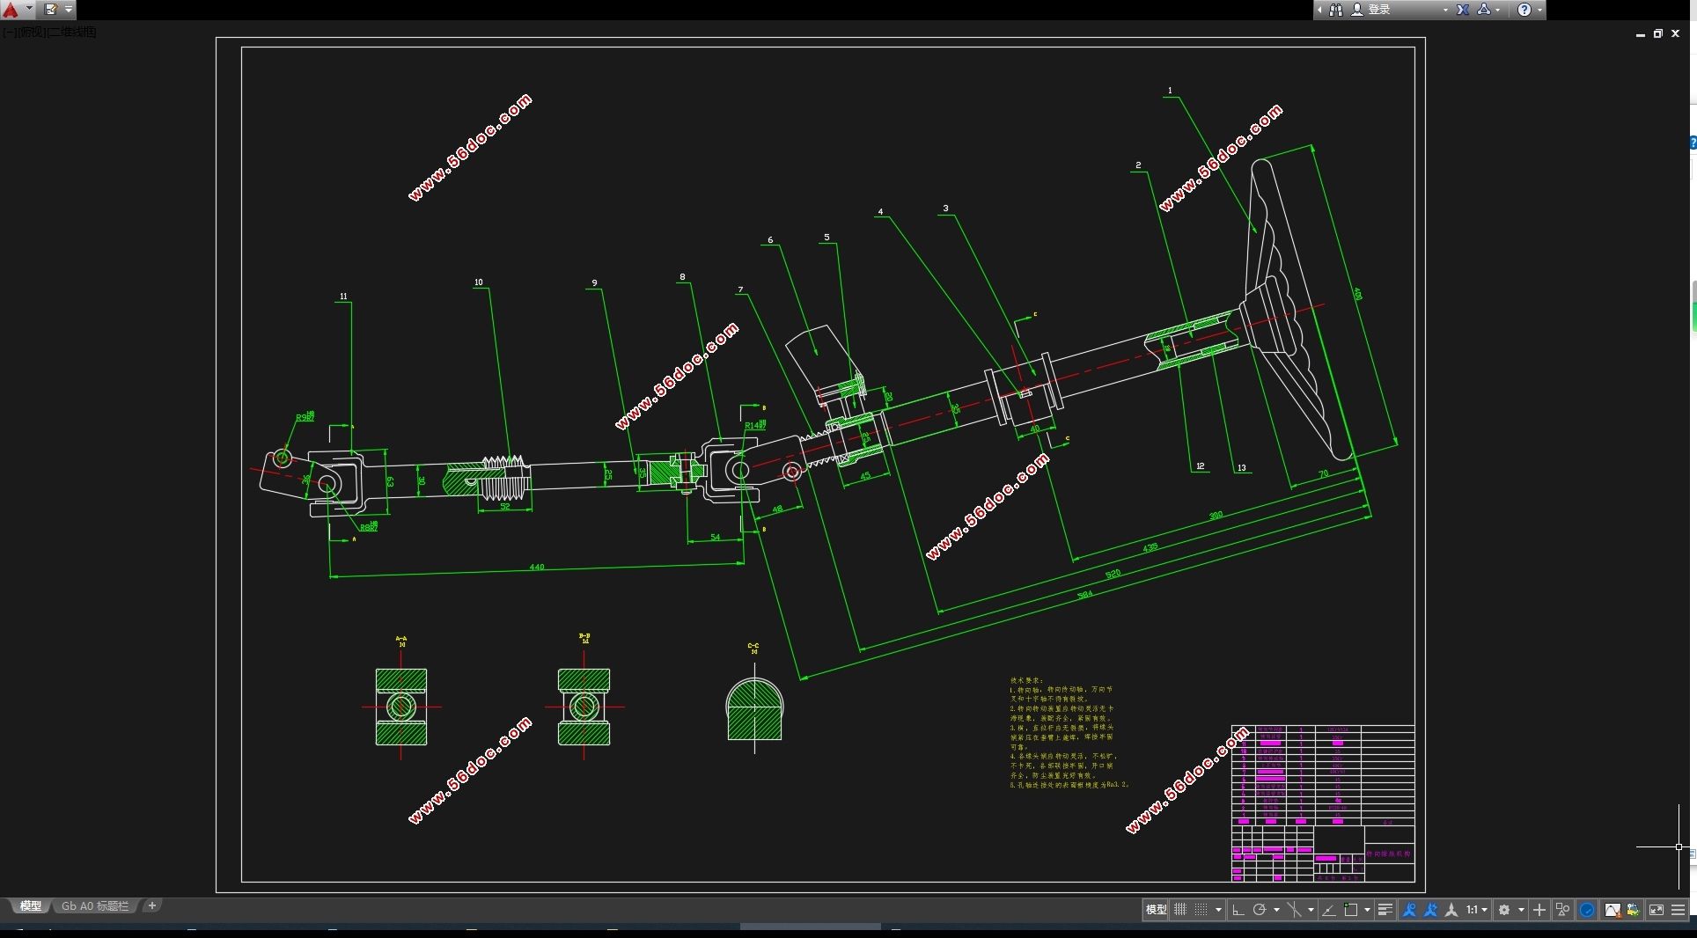Toggle the drawing grid display
Image resolution: width=1697 pixels, height=938 pixels.
click(x=1180, y=910)
